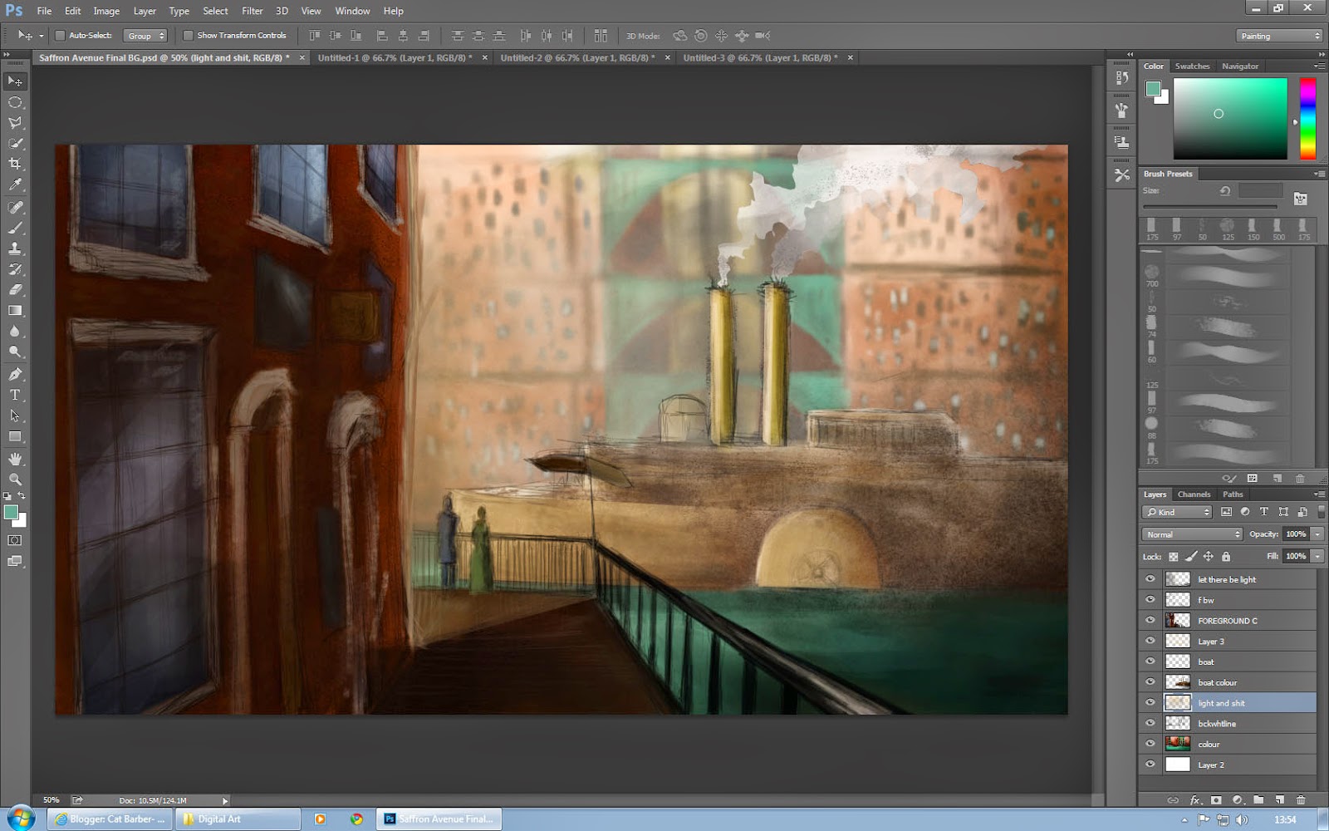The height and width of the screenshot is (831, 1329).
Task: Delete layer using the trash icon
Action: (1301, 800)
